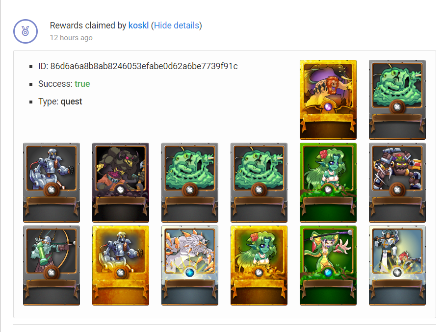The height and width of the screenshot is (332, 442).
Task: Click the blue badge on naga sorceress card
Action: point(328,273)
